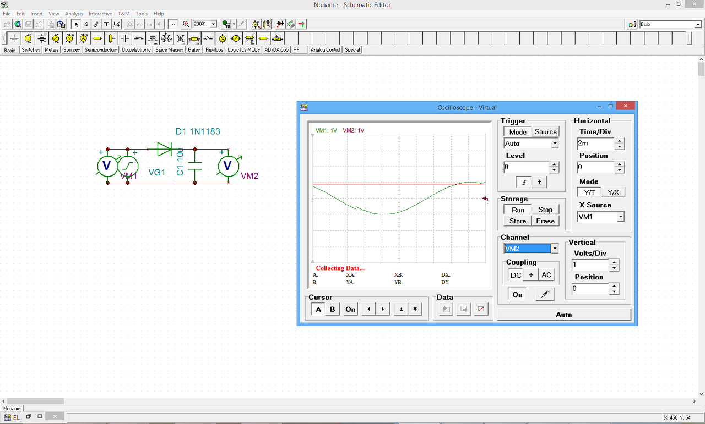705x424 pixels.
Task: Open the Trigger mode Auto dropdown
Action: click(555, 144)
